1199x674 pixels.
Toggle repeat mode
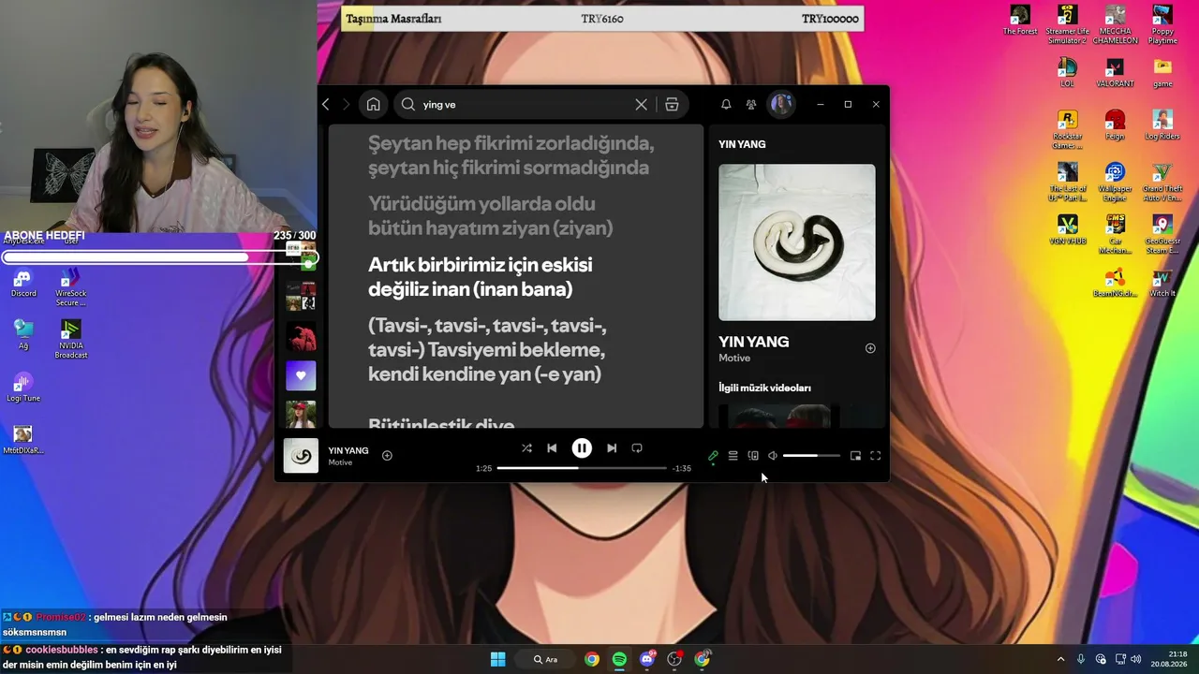point(637,448)
